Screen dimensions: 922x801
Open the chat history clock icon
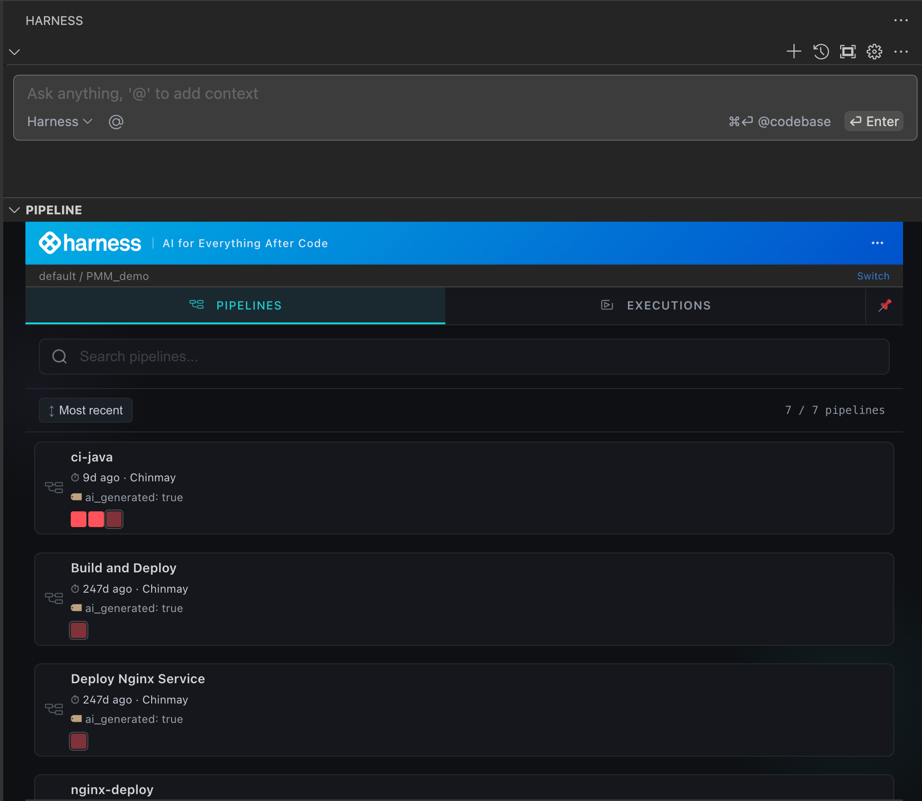tap(821, 51)
